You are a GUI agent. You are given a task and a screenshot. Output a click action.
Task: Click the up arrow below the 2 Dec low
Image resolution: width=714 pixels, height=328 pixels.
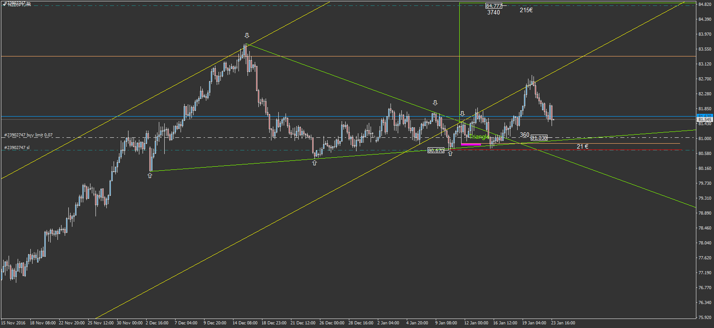(x=150, y=175)
